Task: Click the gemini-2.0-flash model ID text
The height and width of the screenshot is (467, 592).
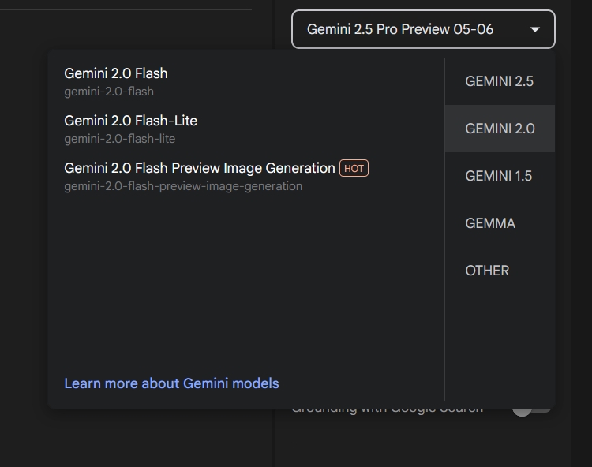Action: (109, 92)
